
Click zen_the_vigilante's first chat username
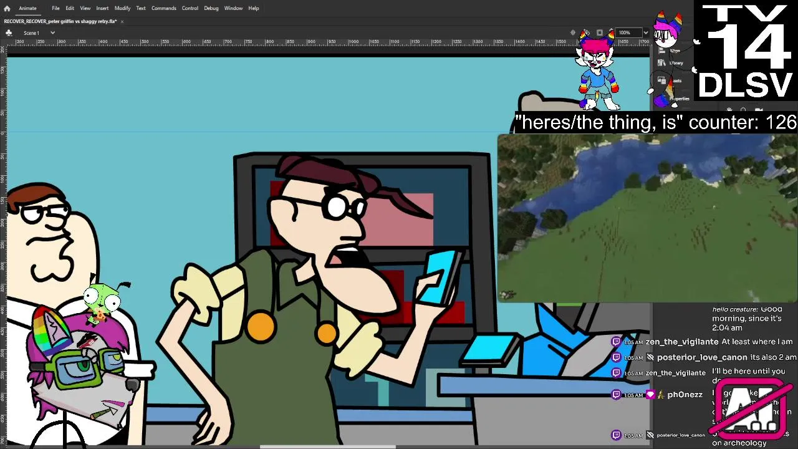coord(681,342)
